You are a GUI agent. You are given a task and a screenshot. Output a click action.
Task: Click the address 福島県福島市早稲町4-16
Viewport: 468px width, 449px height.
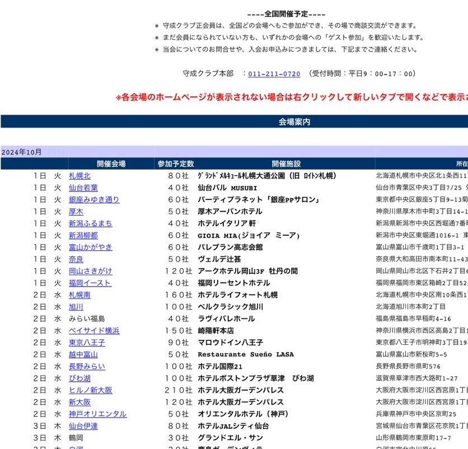413,319
